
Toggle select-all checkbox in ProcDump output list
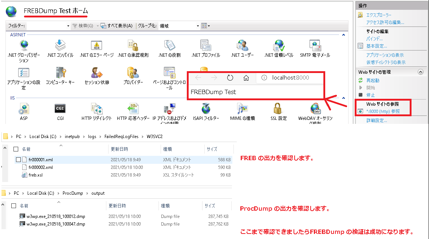[x=13, y=206]
